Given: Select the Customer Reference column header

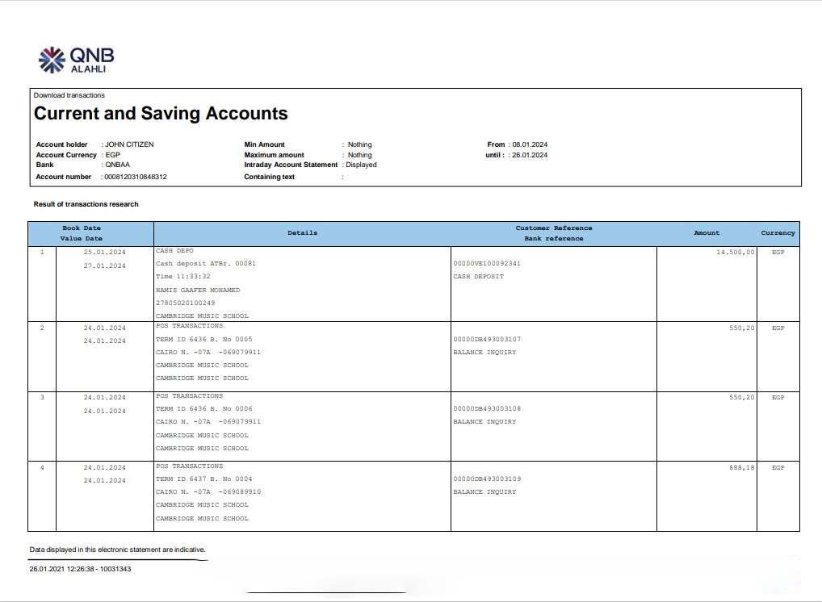Looking at the screenshot, I should (x=554, y=227).
